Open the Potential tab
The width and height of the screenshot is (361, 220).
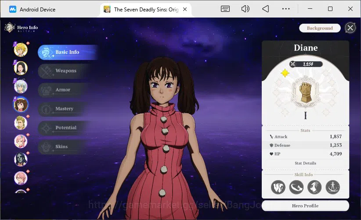pyautogui.click(x=65, y=128)
